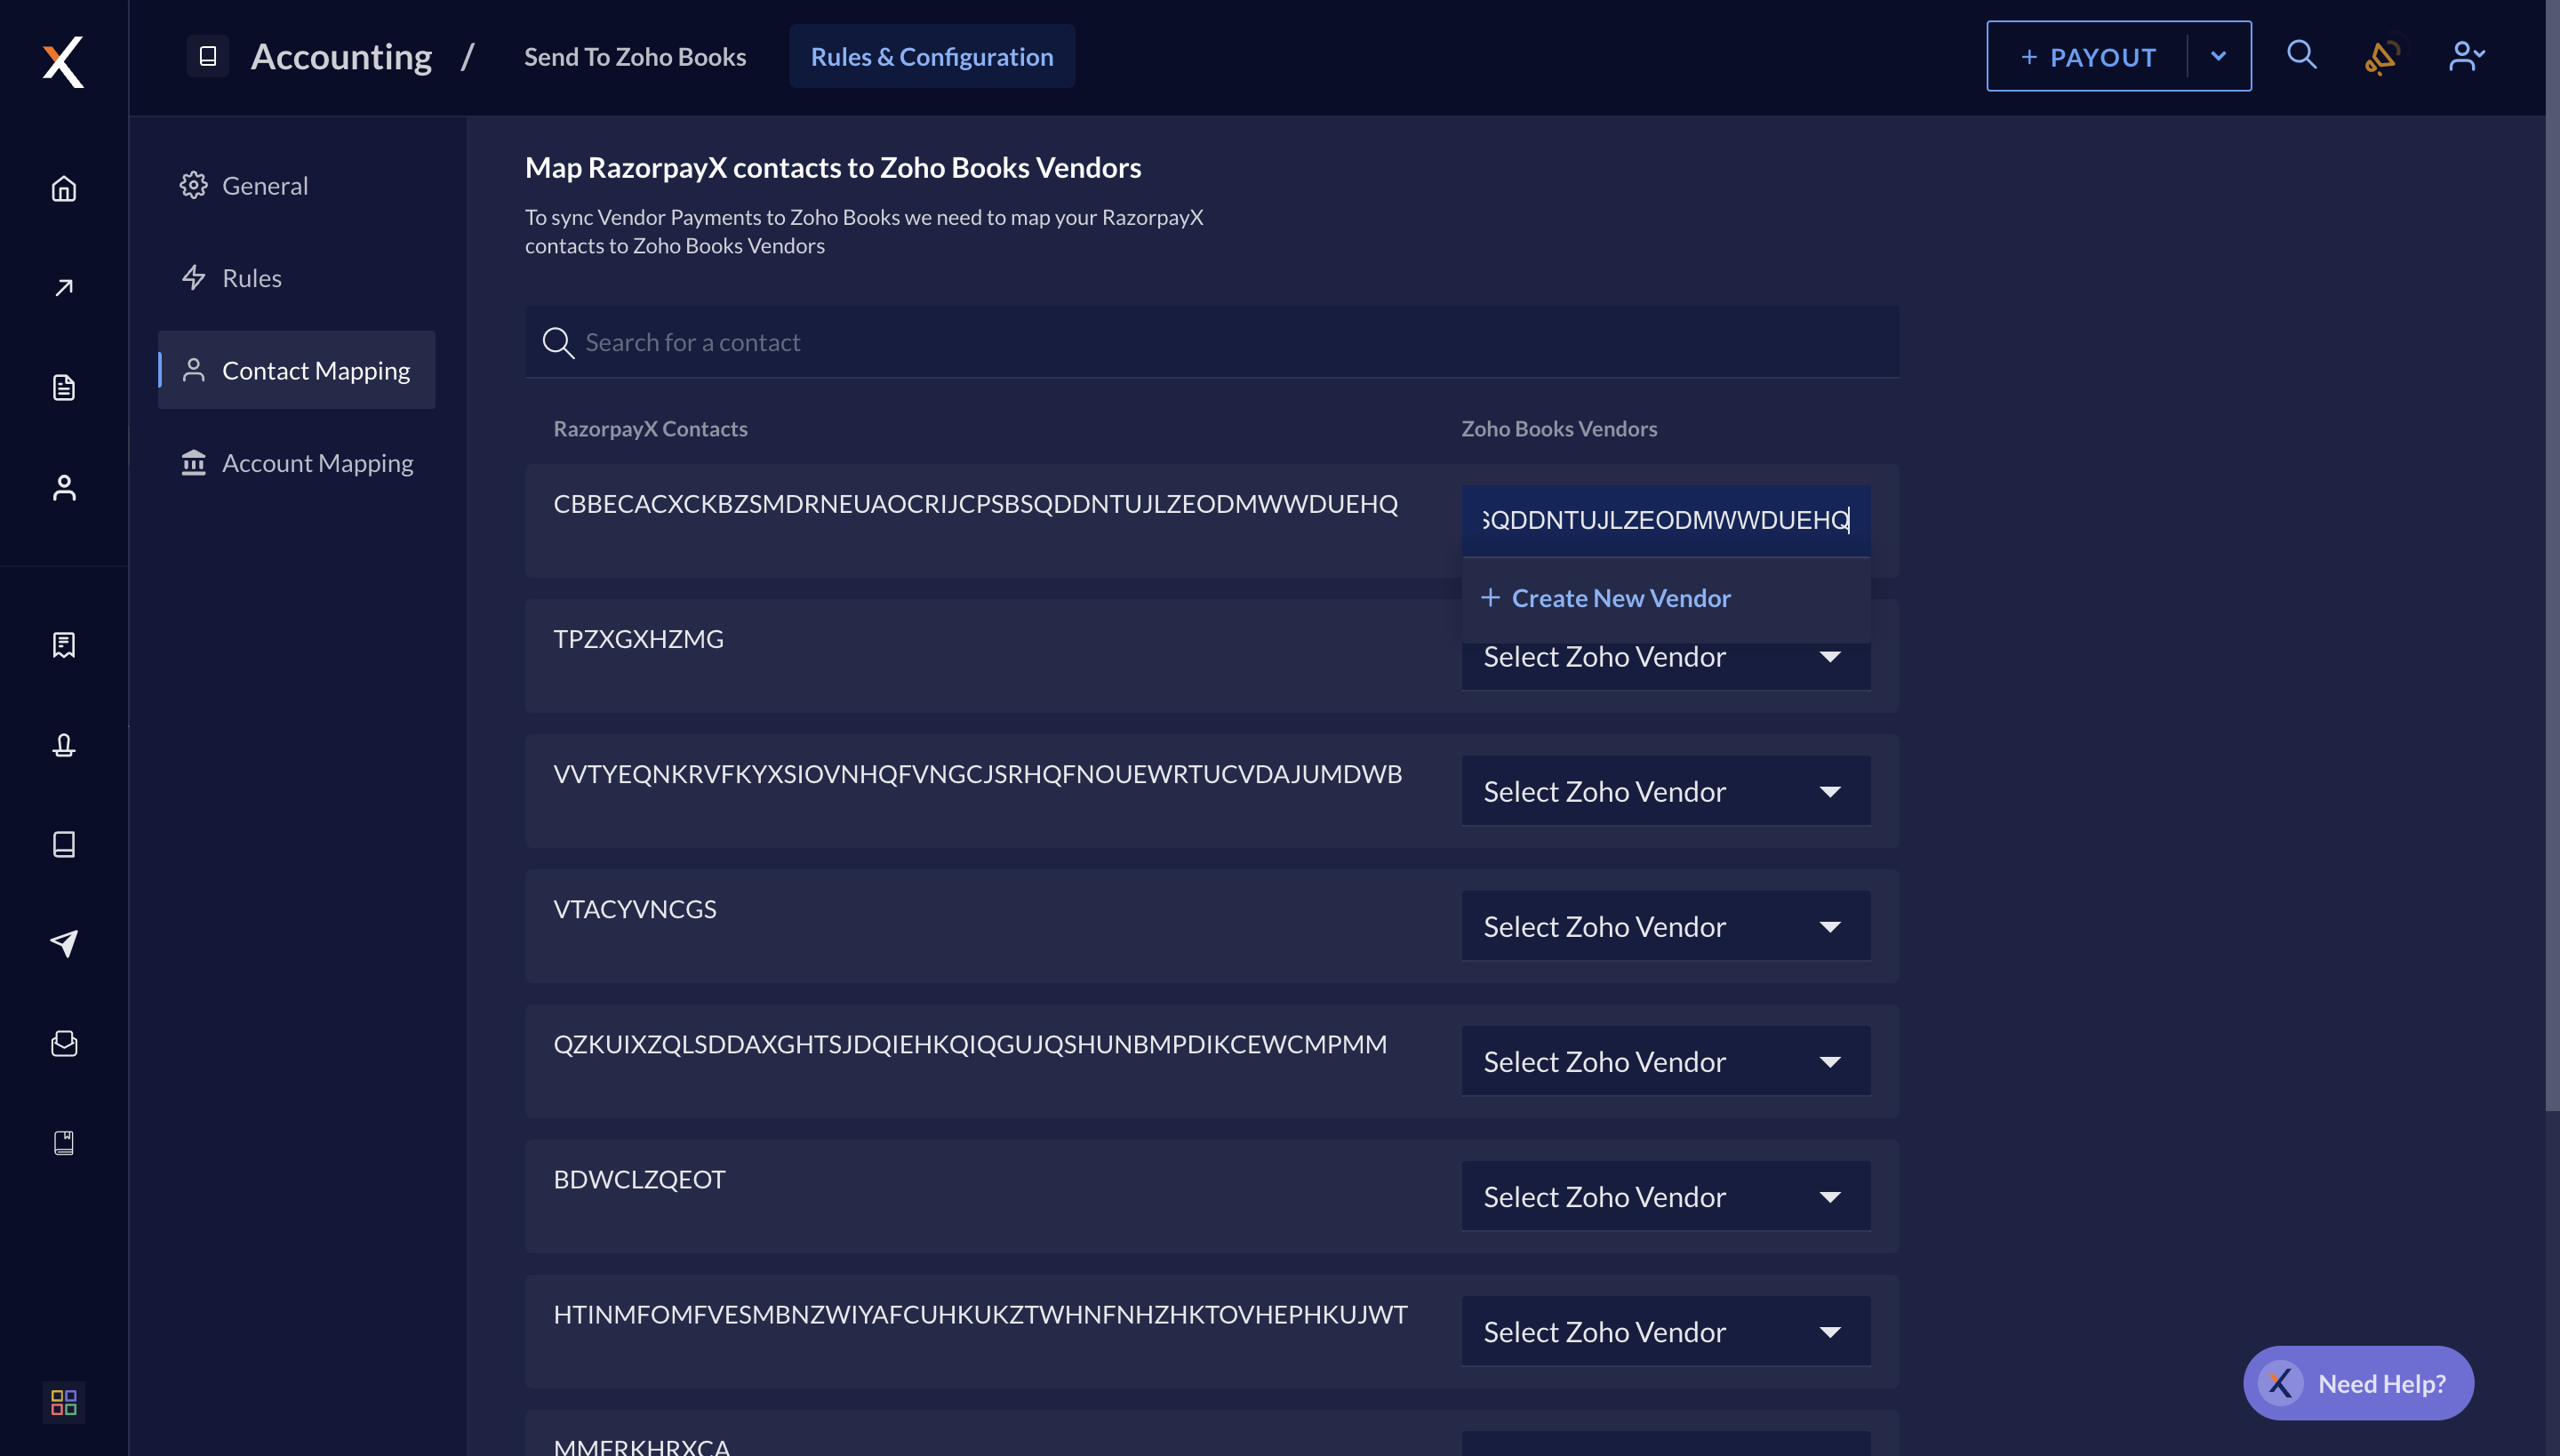Click the RazorpayX Contacts column header

(650, 429)
